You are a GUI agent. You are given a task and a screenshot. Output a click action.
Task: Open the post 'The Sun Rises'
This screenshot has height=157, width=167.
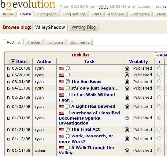pyautogui.click(x=86, y=81)
